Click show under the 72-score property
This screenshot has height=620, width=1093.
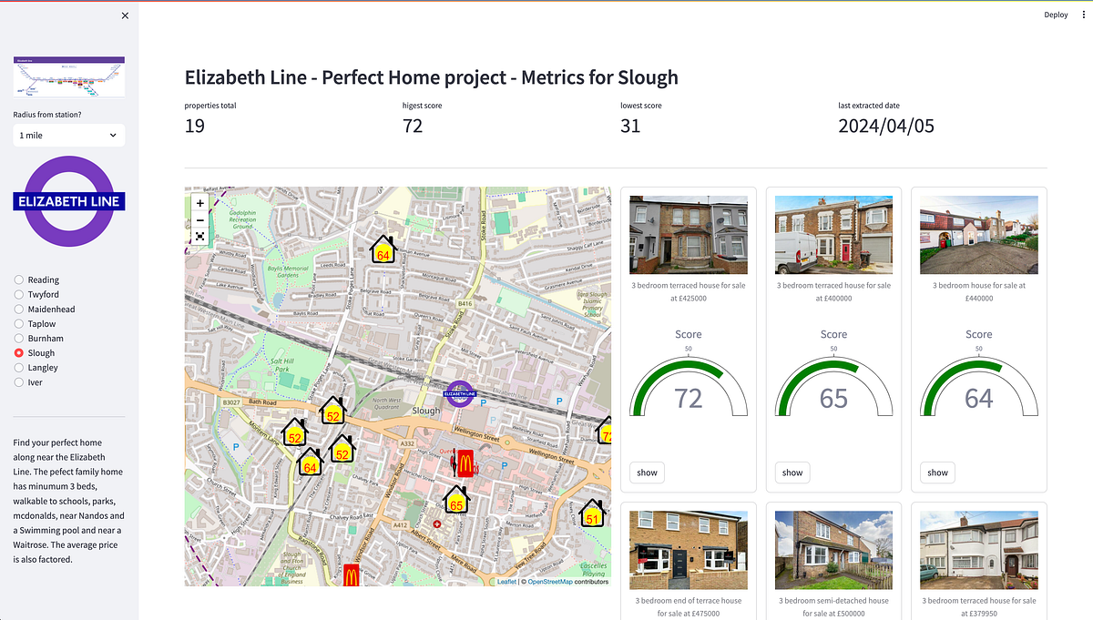(x=646, y=473)
